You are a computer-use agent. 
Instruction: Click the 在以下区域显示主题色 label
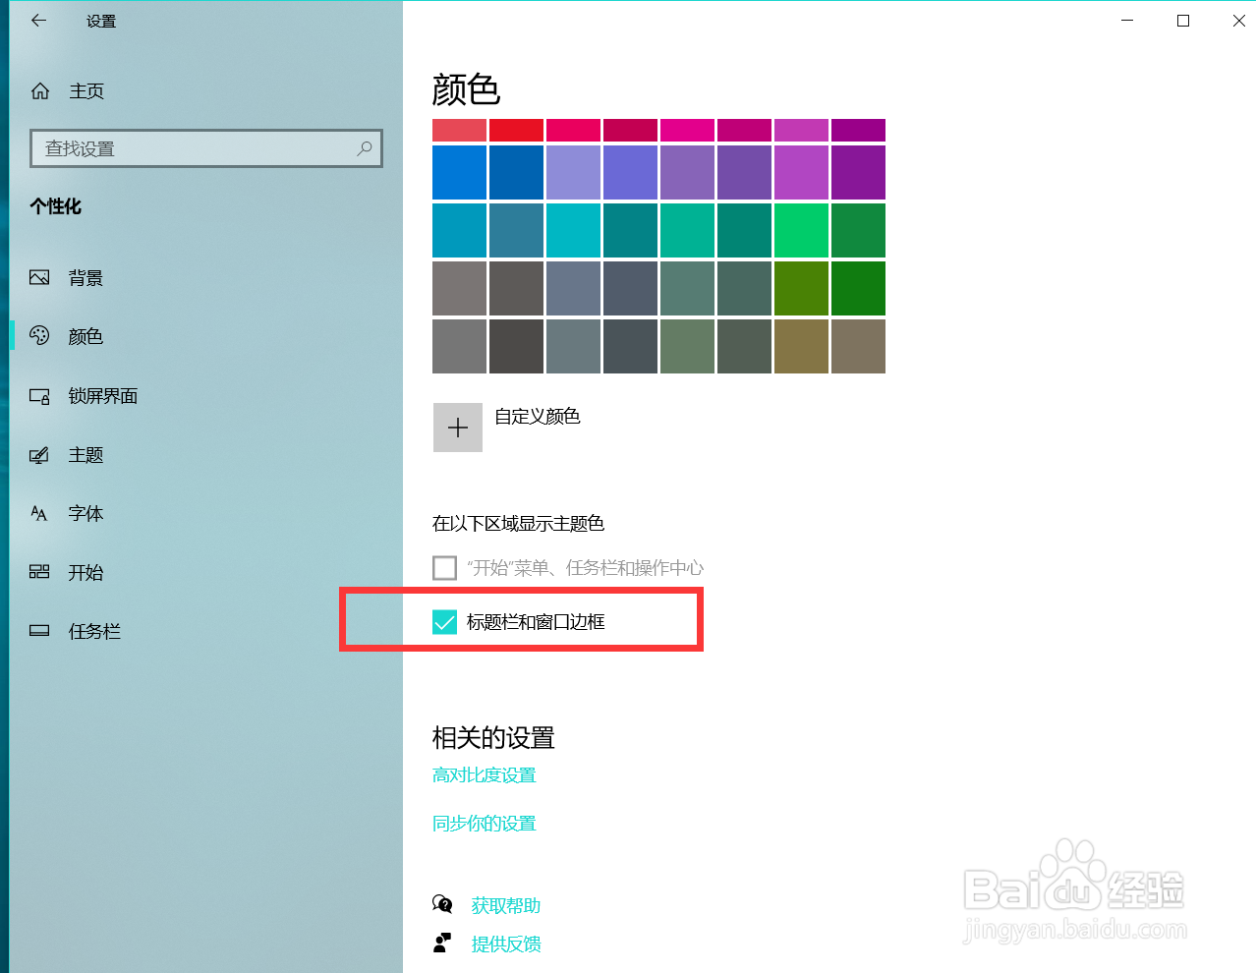pyautogui.click(x=518, y=524)
